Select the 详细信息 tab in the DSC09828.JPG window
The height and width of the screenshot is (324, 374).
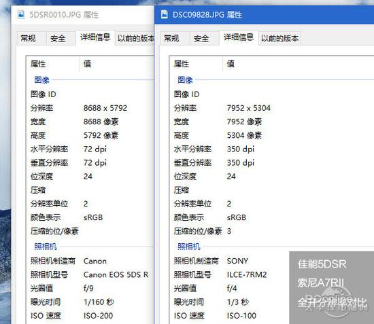point(239,37)
